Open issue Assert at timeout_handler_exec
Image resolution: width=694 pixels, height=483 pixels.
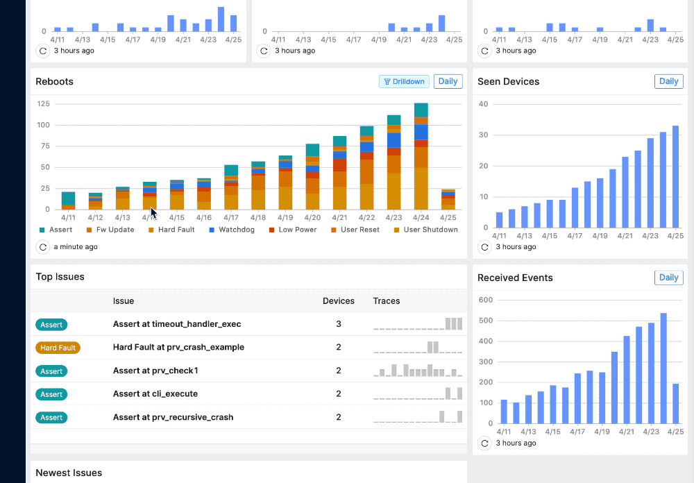pos(177,324)
